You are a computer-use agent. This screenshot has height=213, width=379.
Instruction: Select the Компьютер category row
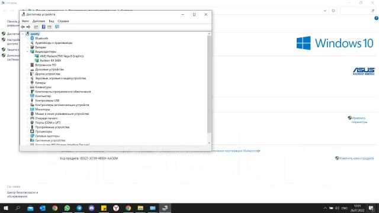(x=43, y=96)
